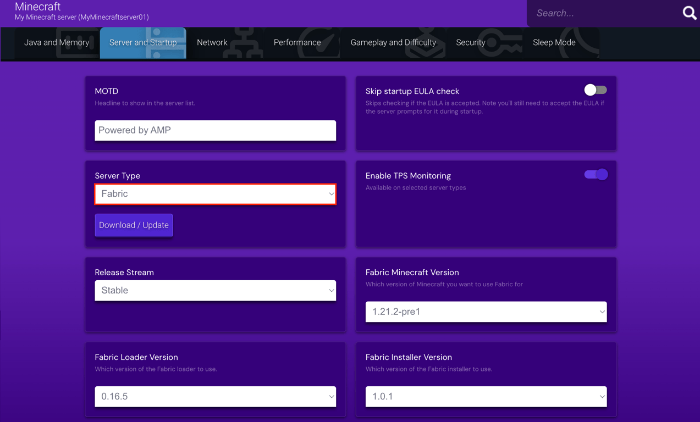Select a different Fabric Installer Version
Viewport: 700px width, 422px height.
coord(486,396)
